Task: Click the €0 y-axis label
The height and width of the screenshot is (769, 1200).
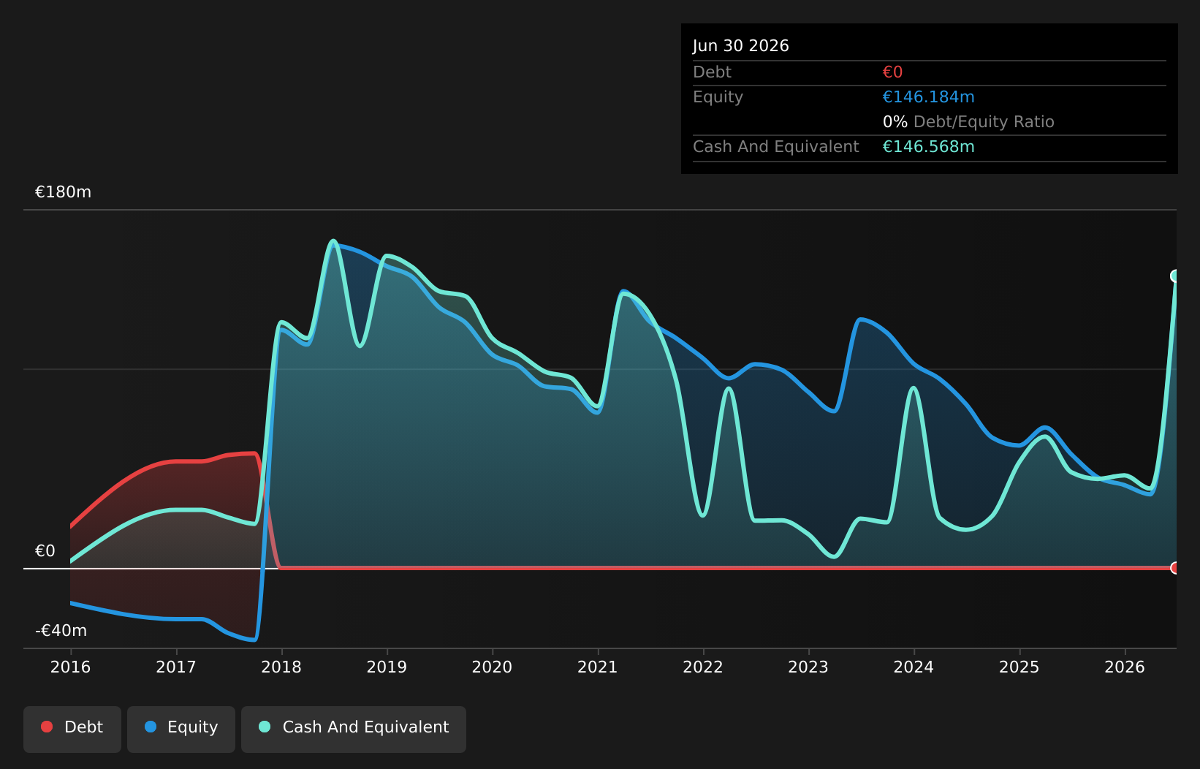Action: [x=45, y=551]
